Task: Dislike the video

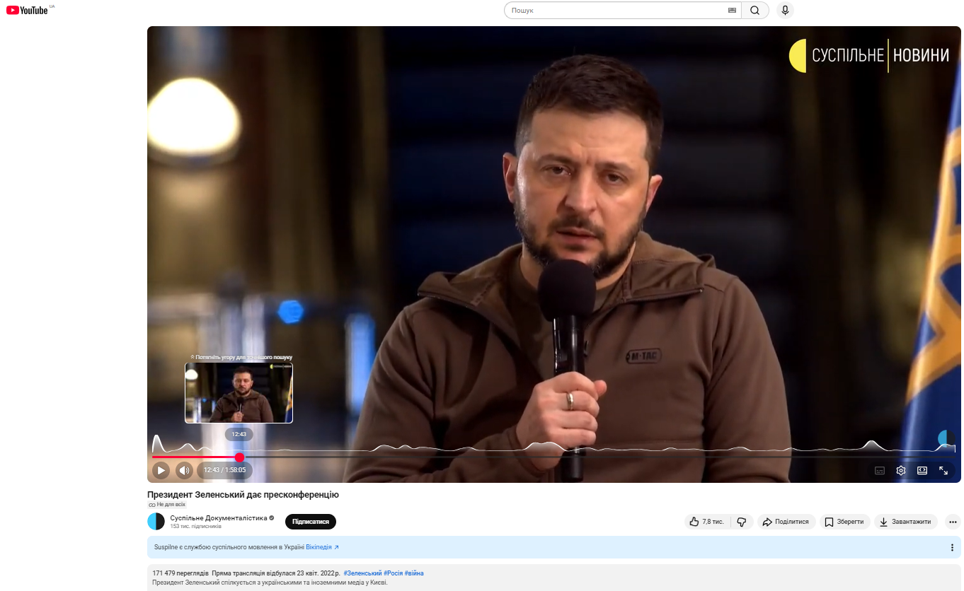Action: point(742,522)
